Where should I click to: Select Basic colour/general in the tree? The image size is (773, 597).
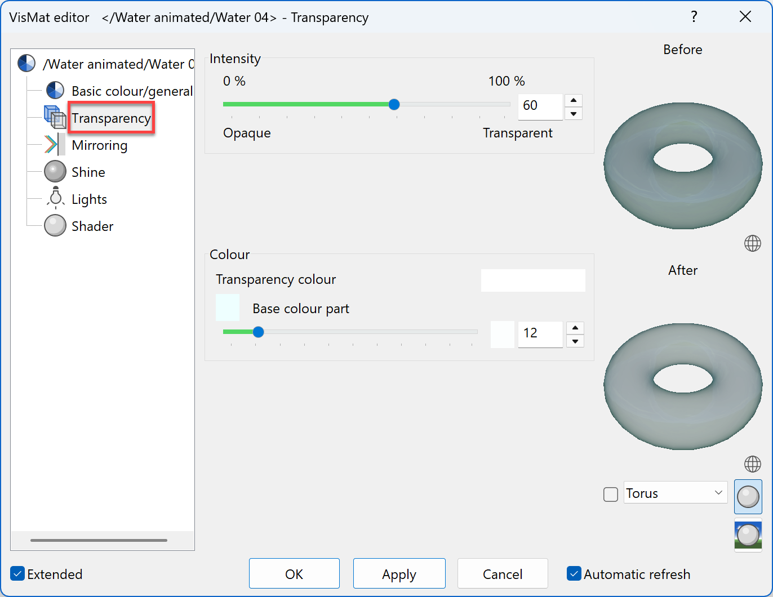(132, 91)
